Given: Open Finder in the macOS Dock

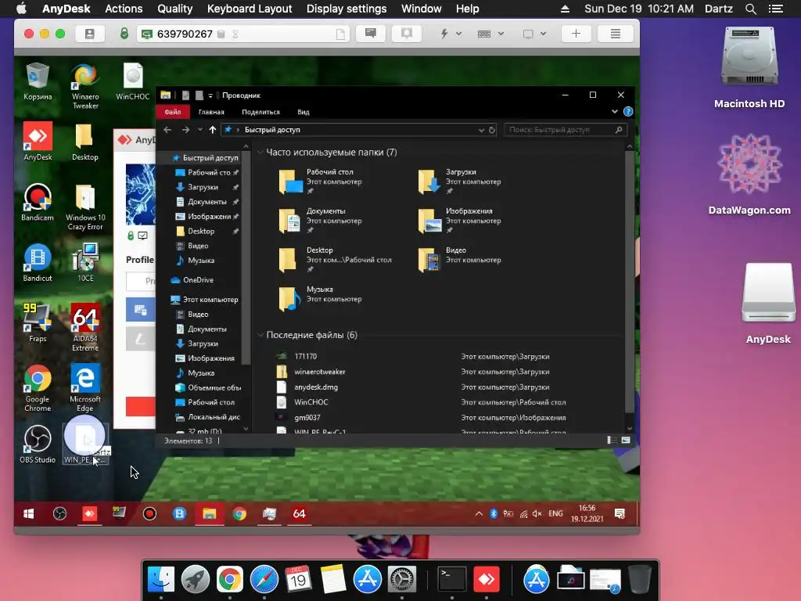Looking at the screenshot, I should click(161, 580).
